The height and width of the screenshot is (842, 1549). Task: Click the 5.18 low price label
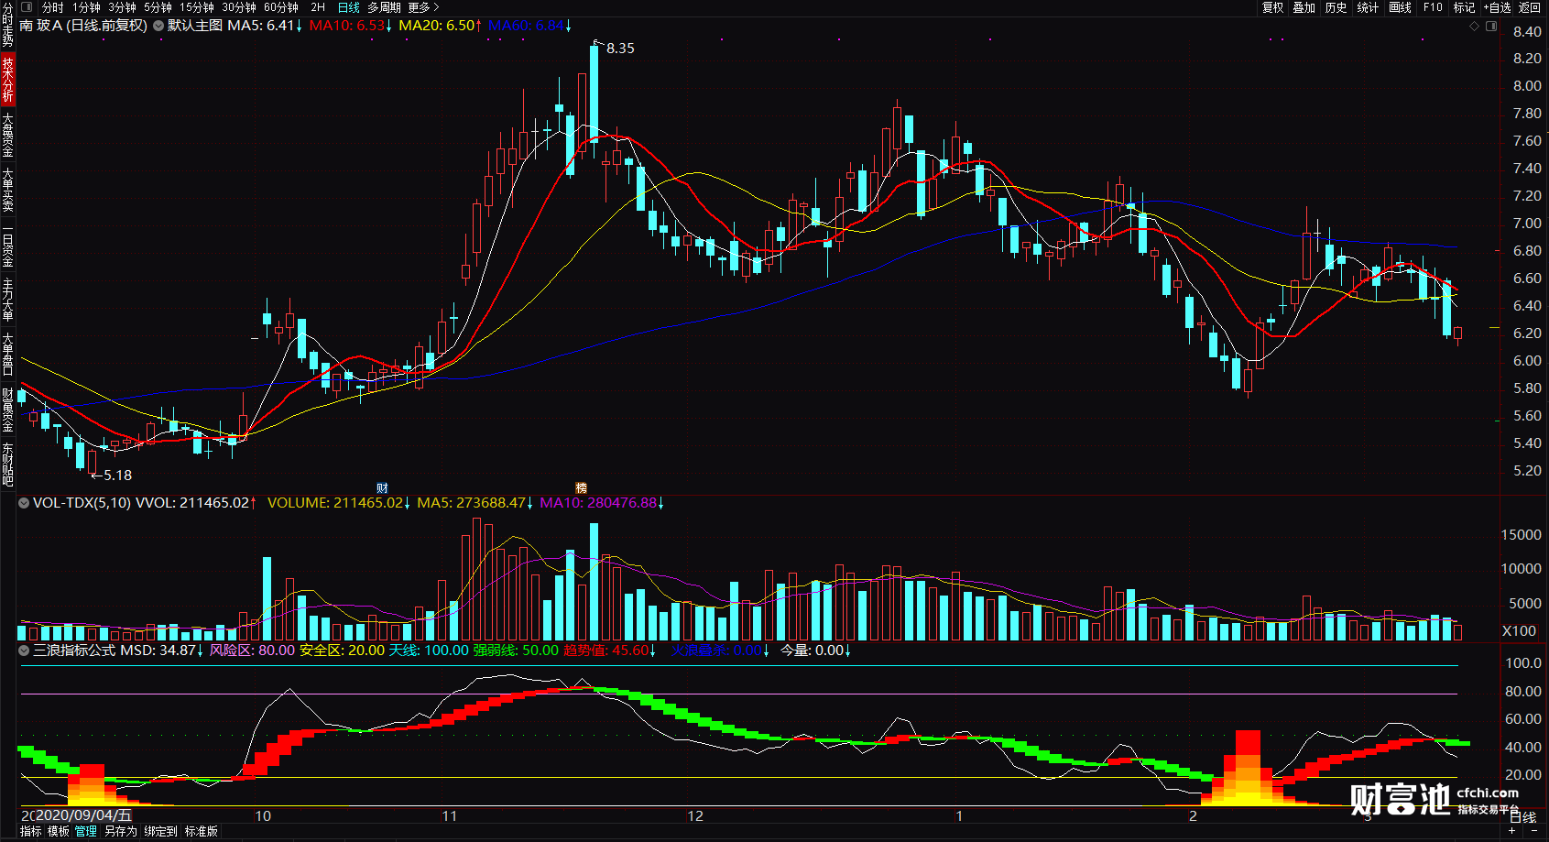pos(117,476)
